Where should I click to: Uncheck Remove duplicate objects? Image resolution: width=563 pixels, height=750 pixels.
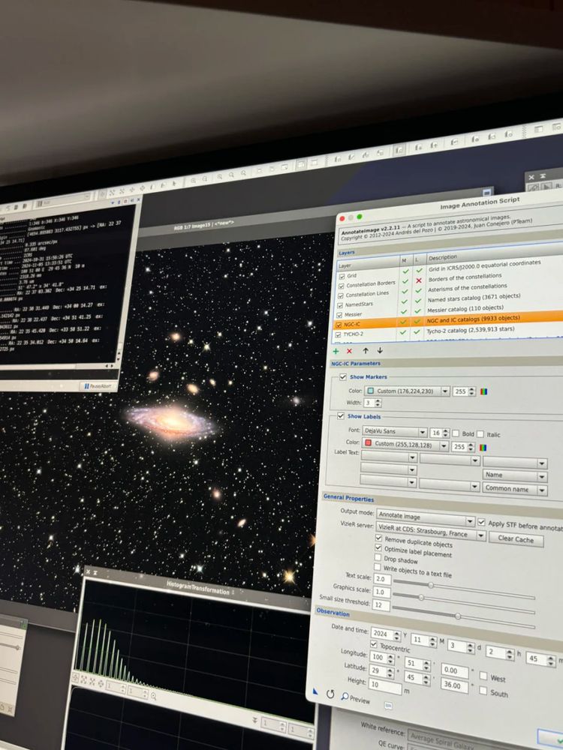(378, 538)
